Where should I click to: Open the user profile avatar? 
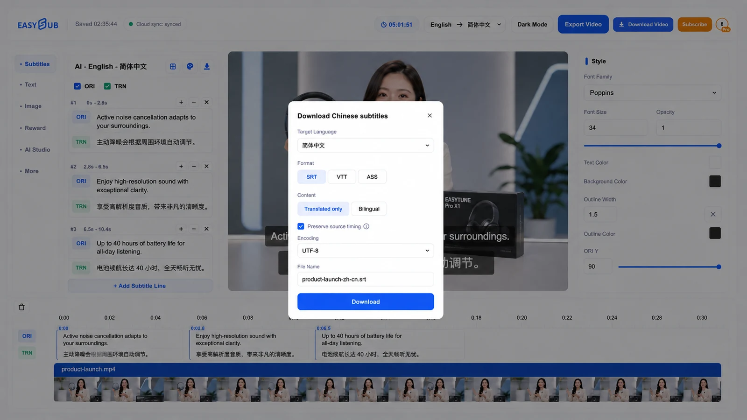(x=722, y=24)
